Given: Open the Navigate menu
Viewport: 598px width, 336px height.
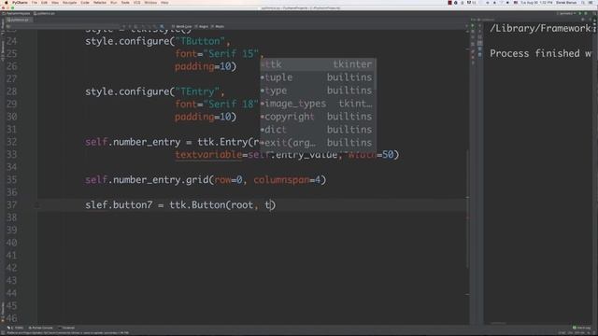Looking at the screenshot, I should point(69,3).
